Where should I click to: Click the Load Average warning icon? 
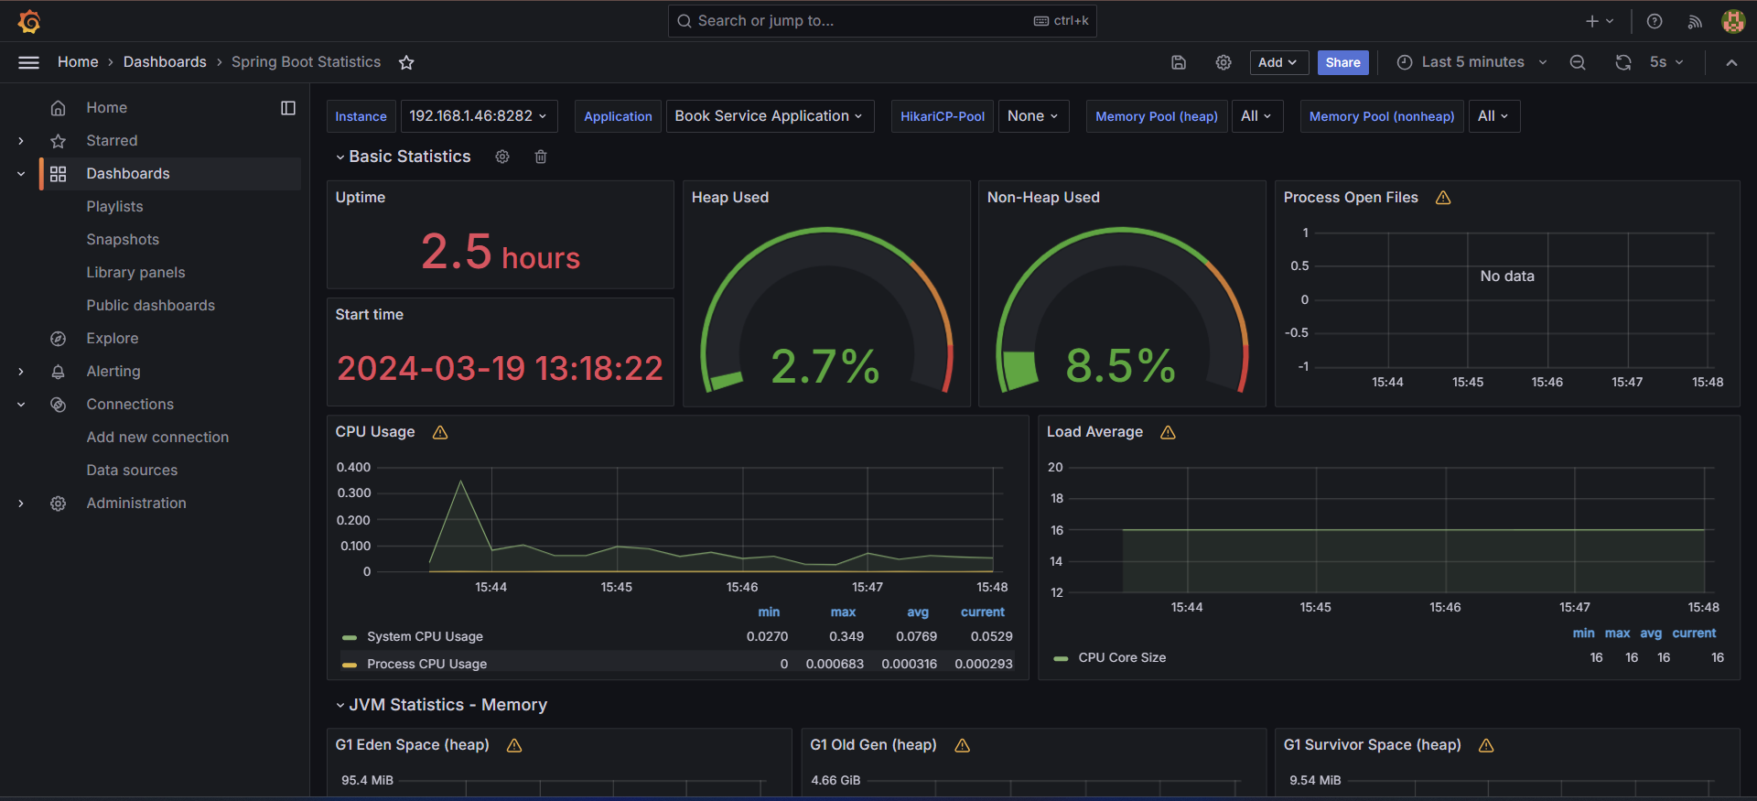[1168, 432]
